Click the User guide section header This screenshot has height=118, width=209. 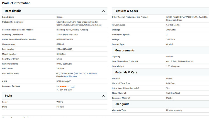coord(160,104)
